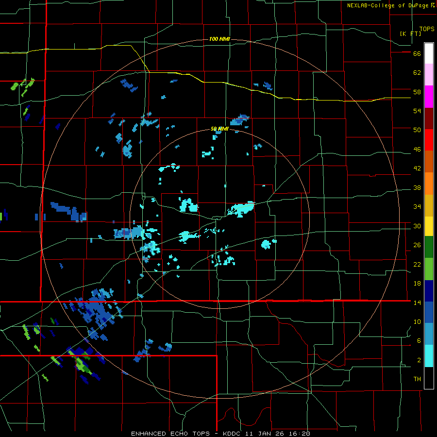
Task: Select the 58 legend scale value
Action: click(417, 92)
